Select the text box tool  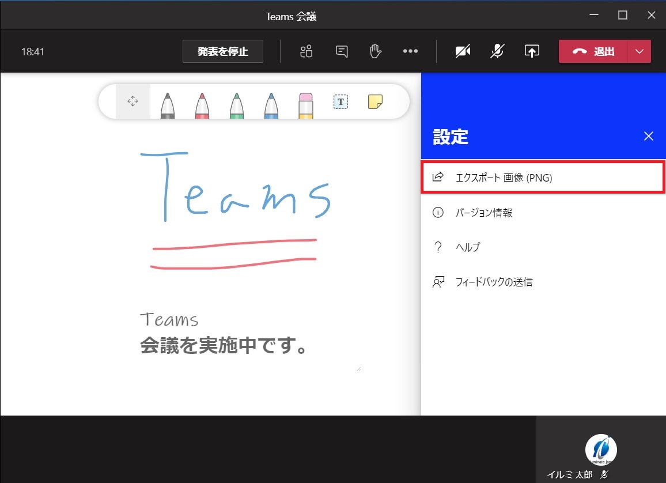[x=340, y=101]
